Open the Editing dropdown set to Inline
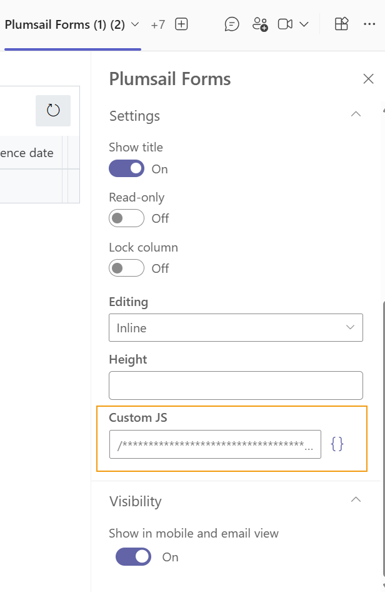Screen dimensions: 385x592 tap(236, 328)
